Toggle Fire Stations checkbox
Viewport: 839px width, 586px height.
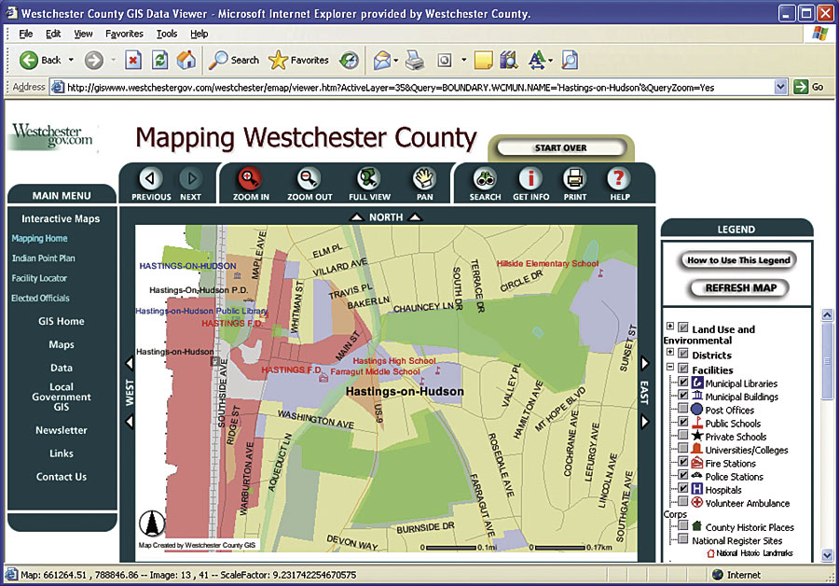[x=683, y=462]
